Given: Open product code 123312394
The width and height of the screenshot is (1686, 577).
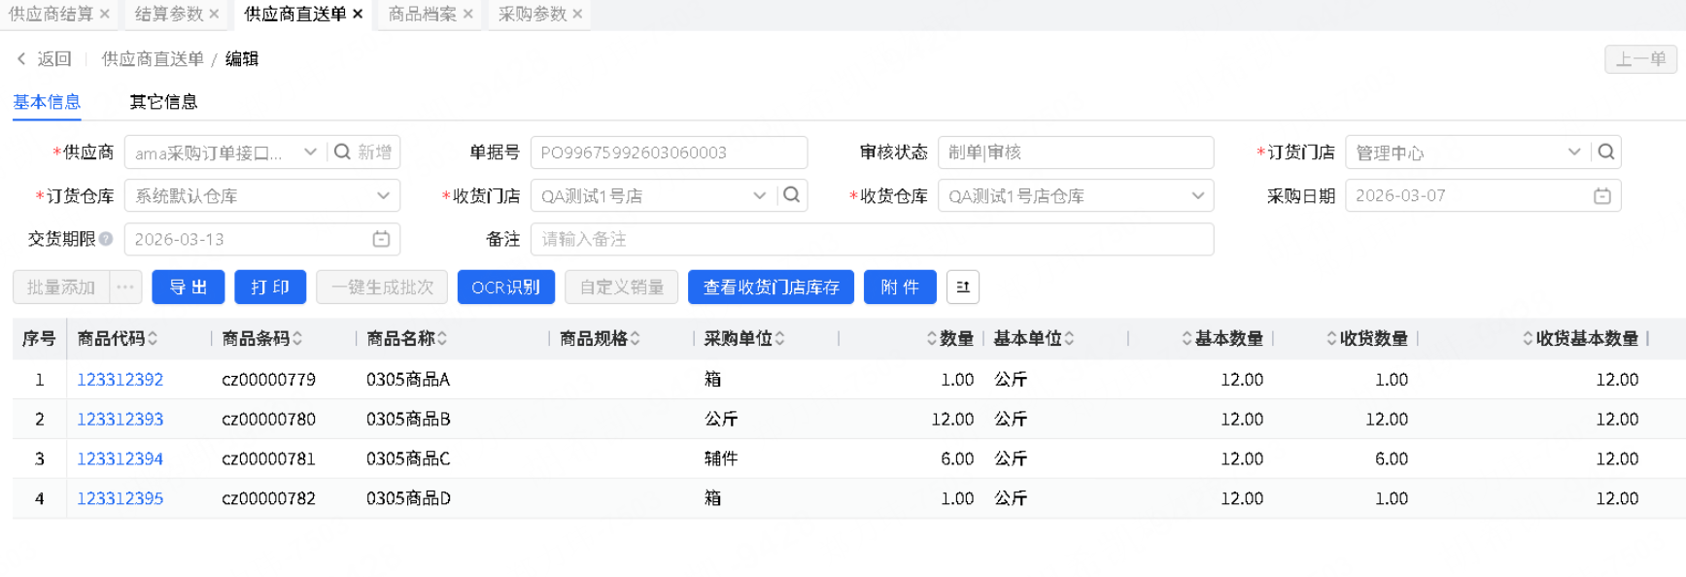Looking at the screenshot, I should (120, 458).
